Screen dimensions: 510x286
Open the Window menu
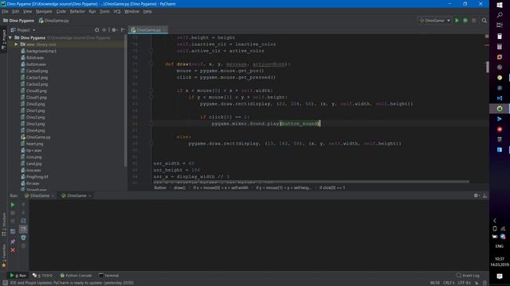[131, 11]
